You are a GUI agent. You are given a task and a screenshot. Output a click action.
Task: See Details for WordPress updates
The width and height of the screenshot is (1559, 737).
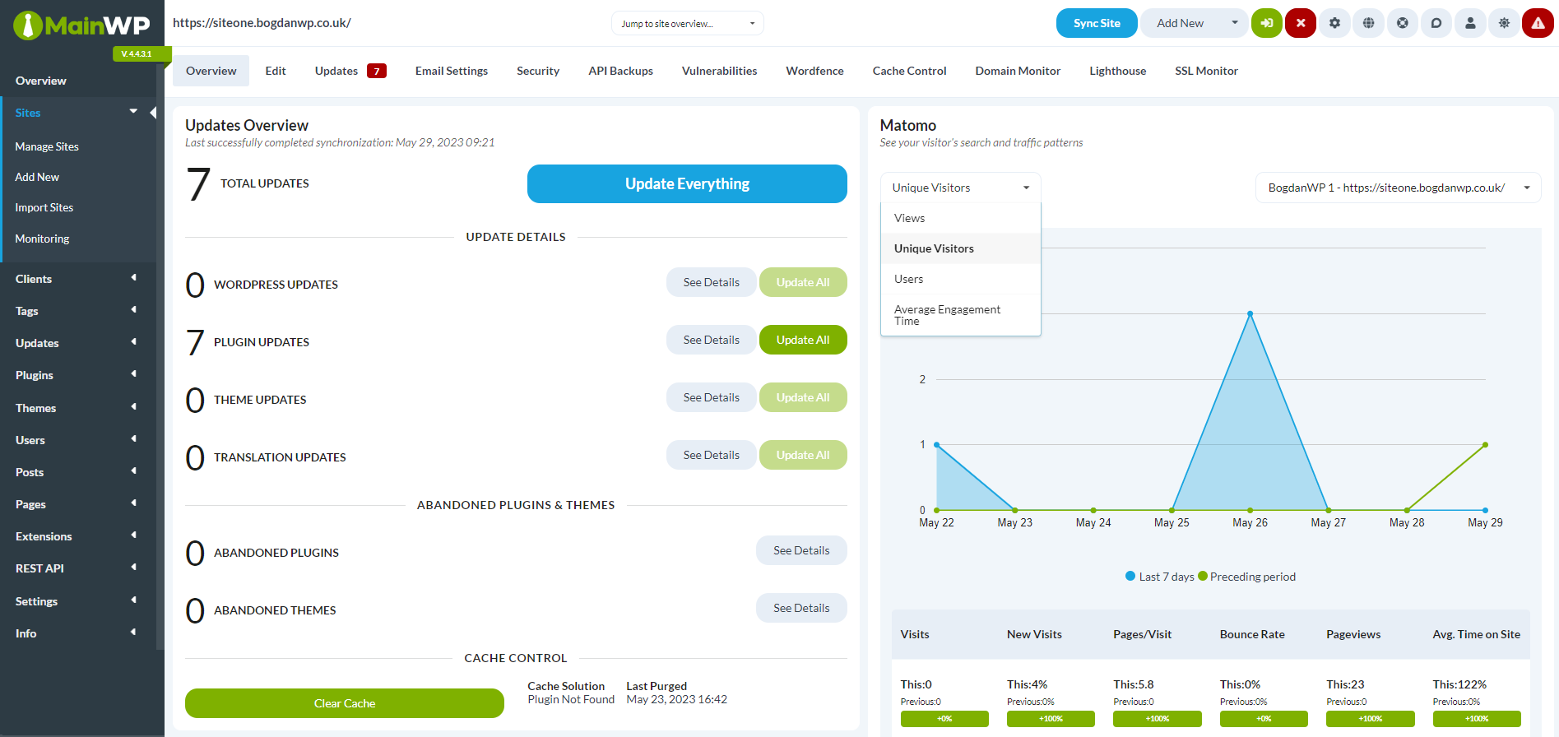point(712,282)
